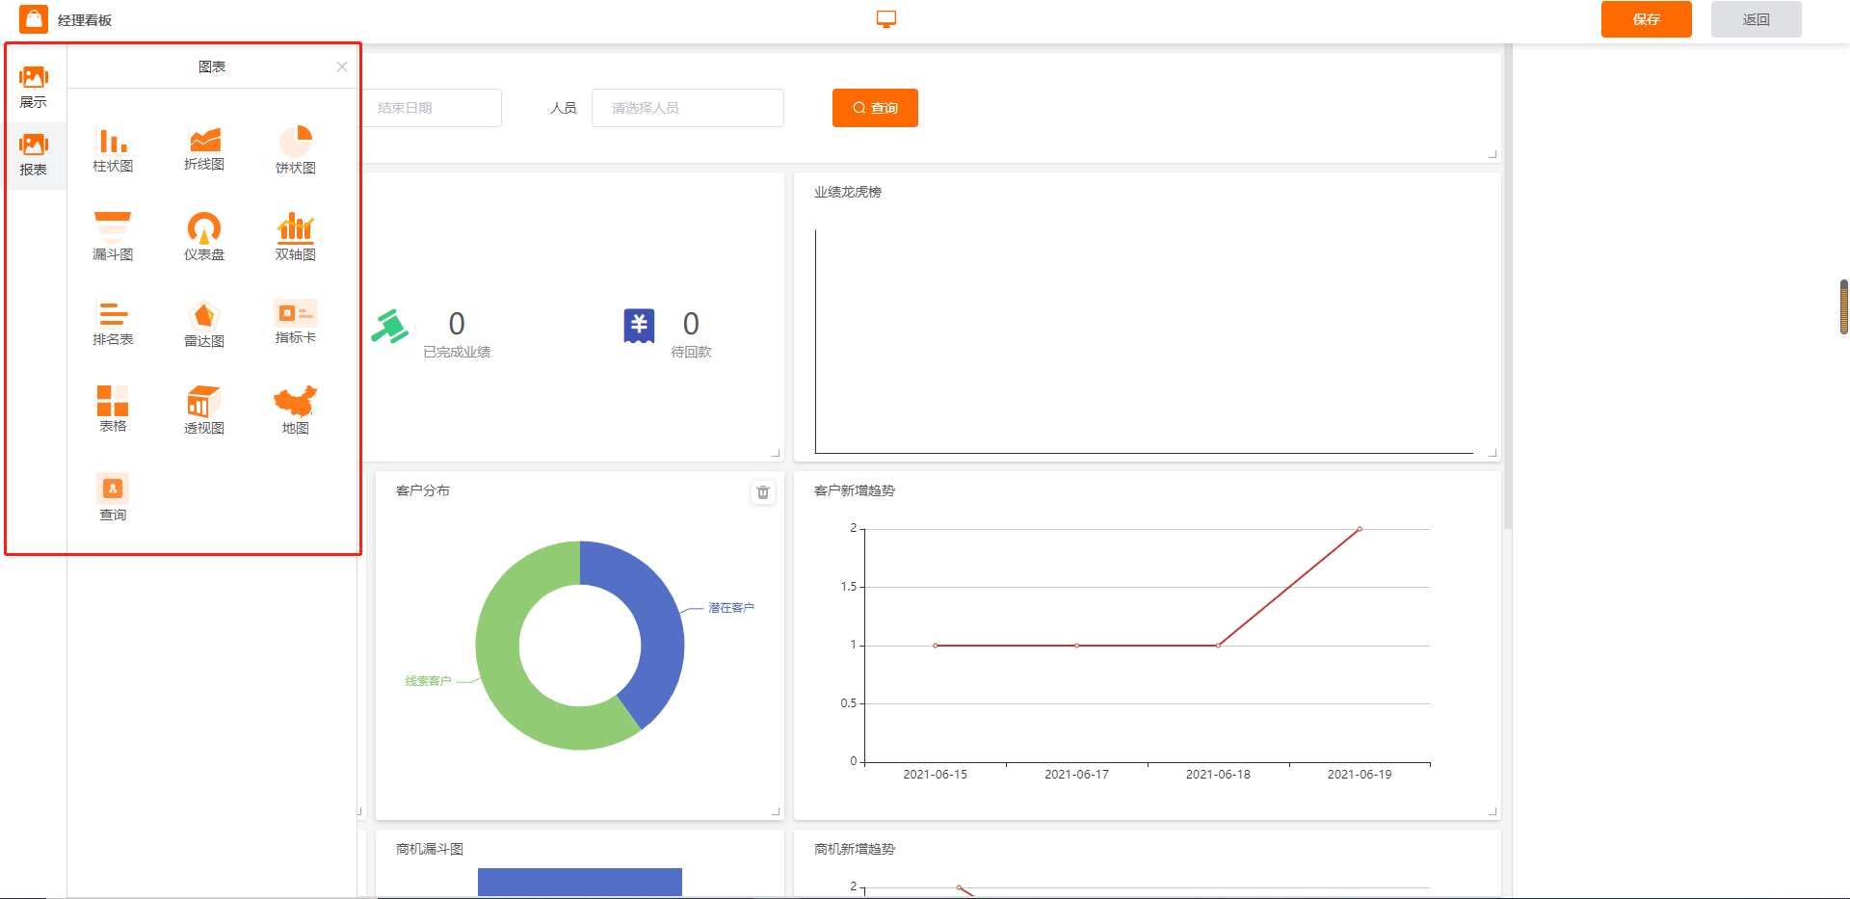The width and height of the screenshot is (1850, 899).
Task: Select the 饼状图 pie chart icon
Action: (x=296, y=142)
